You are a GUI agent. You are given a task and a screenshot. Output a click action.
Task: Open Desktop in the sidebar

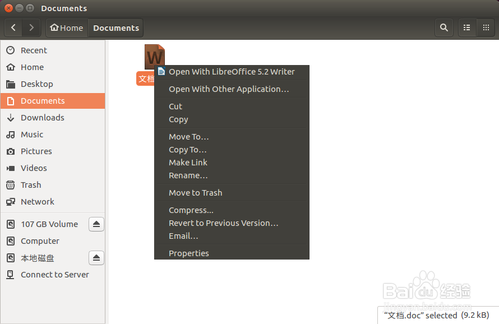pos(53,84)
